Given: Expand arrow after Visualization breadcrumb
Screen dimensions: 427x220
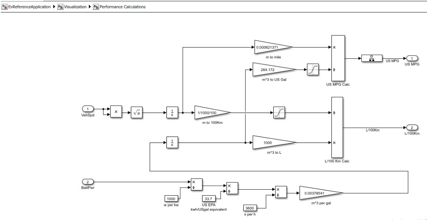Looking at the screenshot, I should [90, 7].
